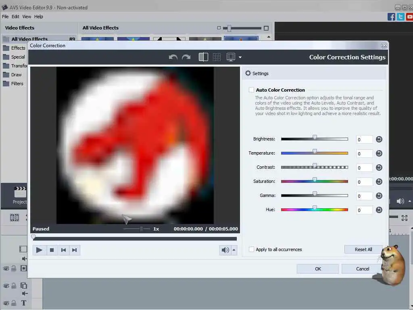The image size is (413, 310).
Task: Open the Draw effects folder
Action: tap(13, 75)
